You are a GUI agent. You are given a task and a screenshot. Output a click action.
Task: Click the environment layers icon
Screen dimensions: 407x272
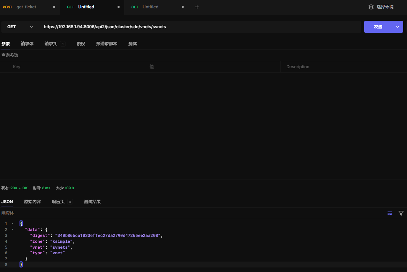tap(371, 7)
